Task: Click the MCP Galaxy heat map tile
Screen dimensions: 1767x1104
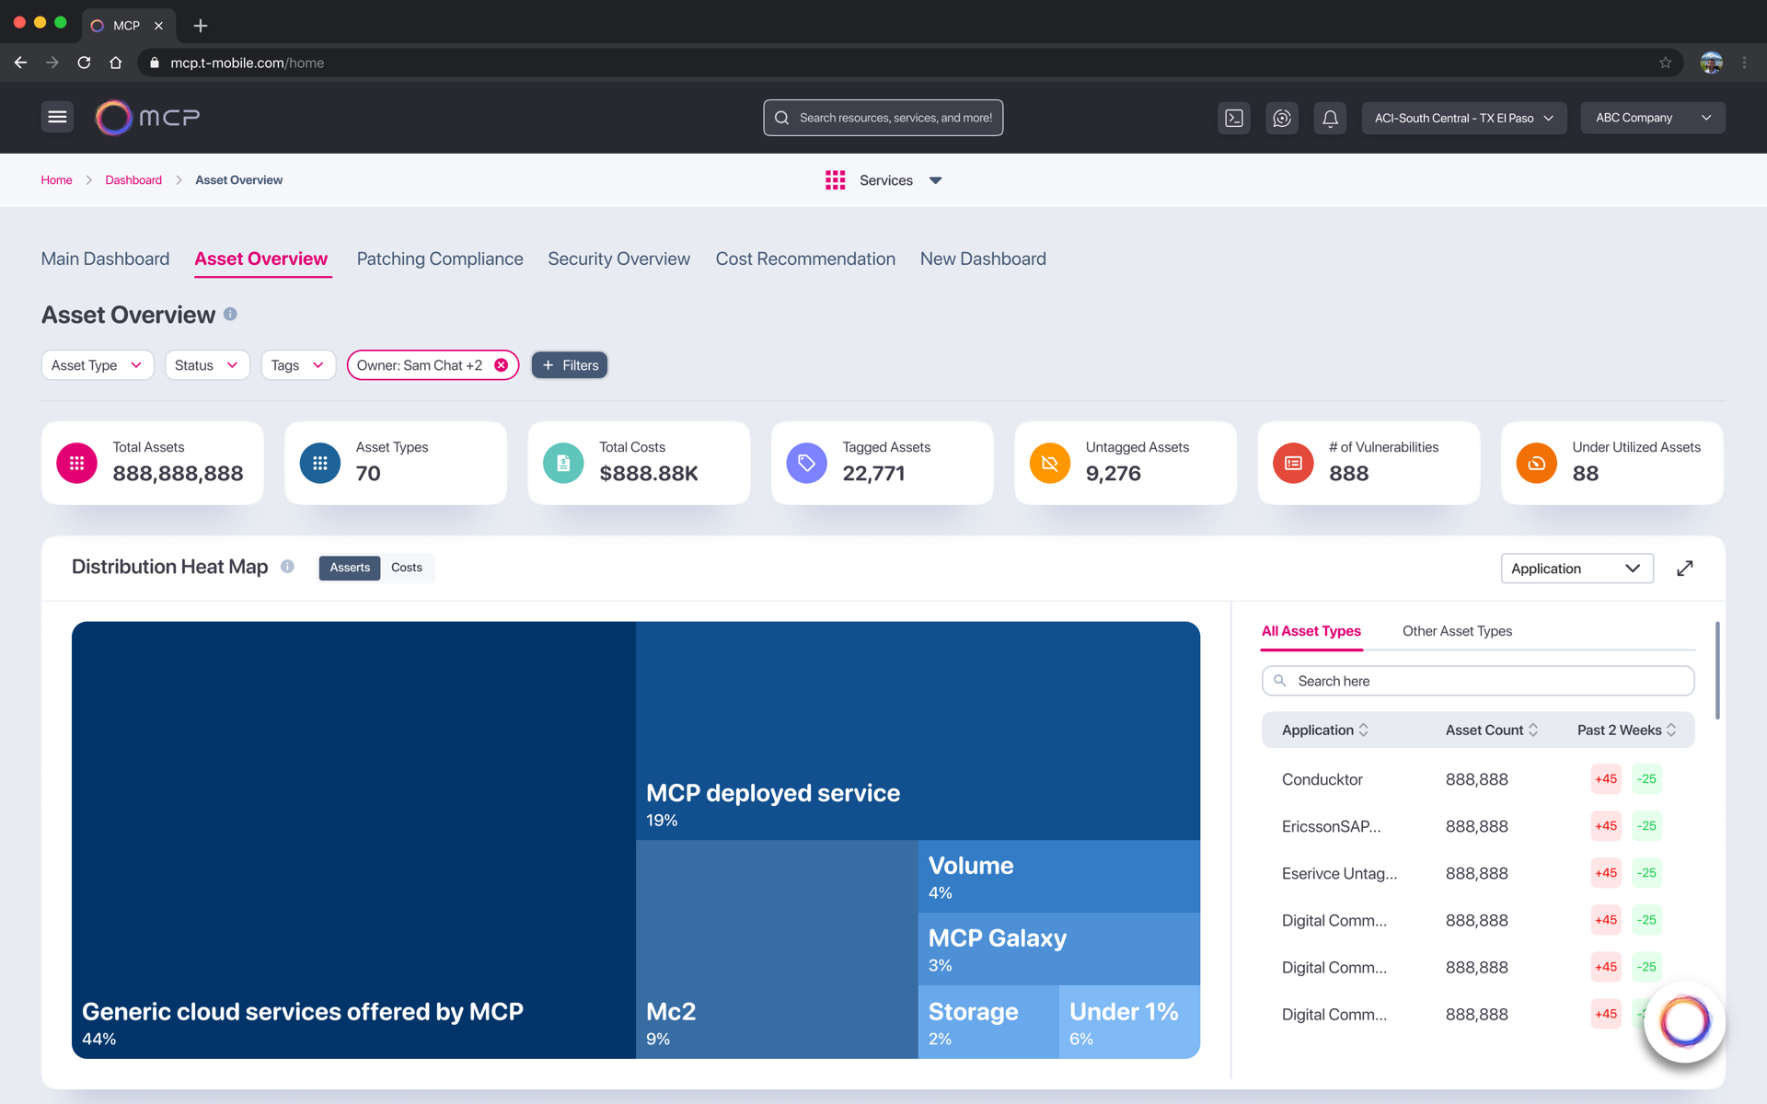Action: [1059, 949]
